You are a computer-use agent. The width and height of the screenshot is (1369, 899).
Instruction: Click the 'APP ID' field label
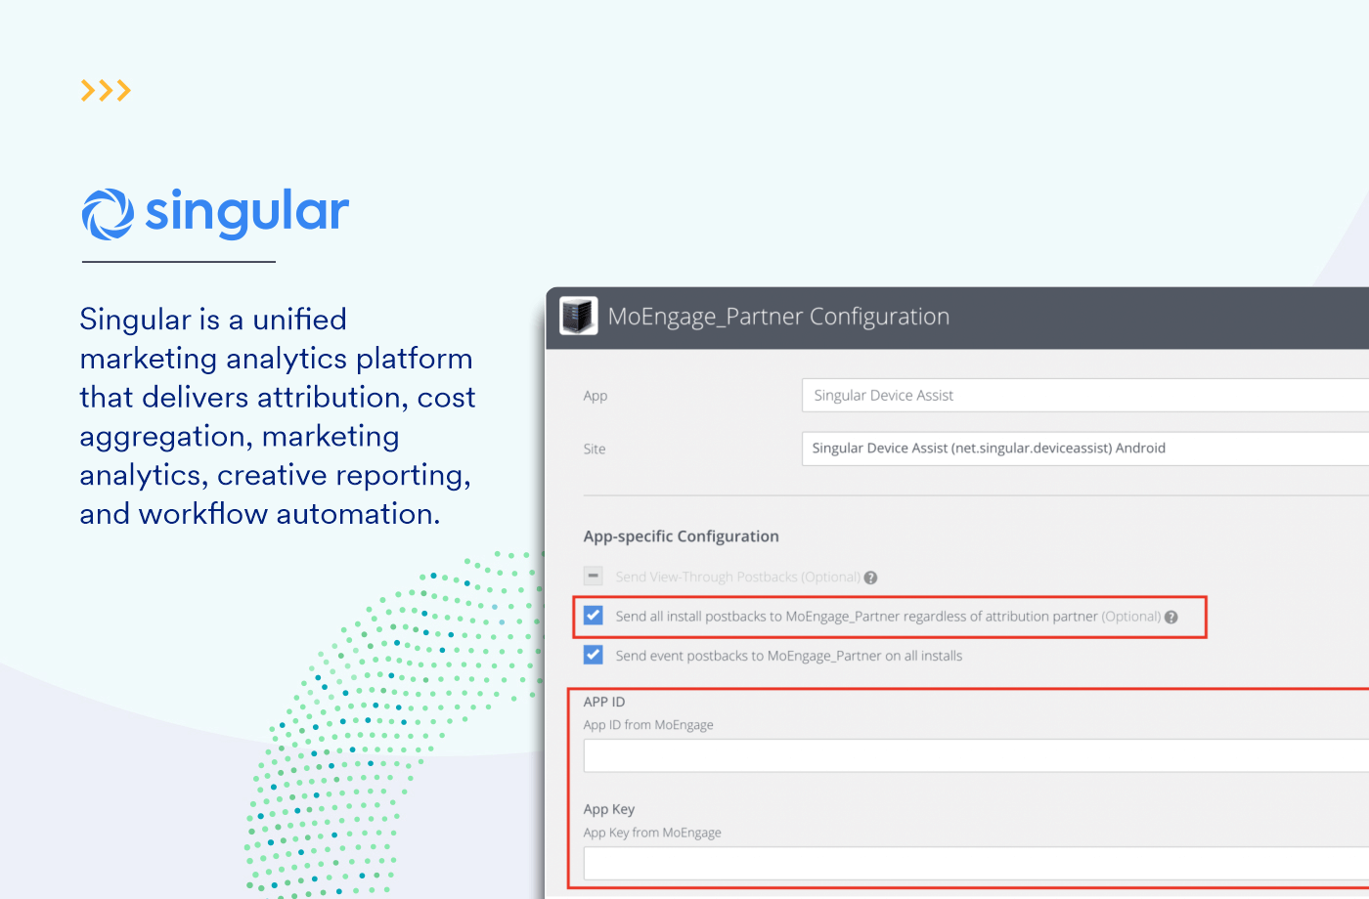tap(604, 702)
